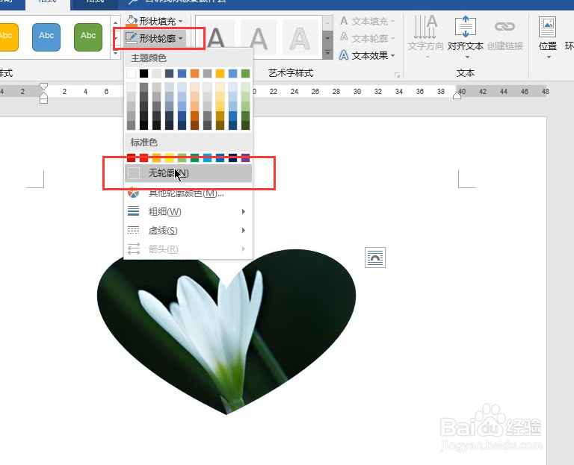Screen dimensions: 574x465
Task: Pick white theme color swatch
Action: pyautogui.click(x=131, y=73)
